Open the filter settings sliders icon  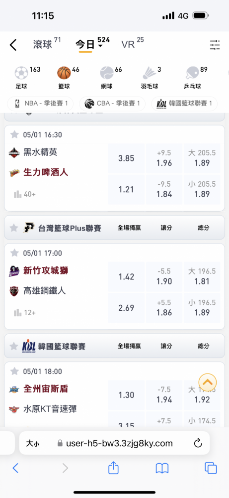215,45
